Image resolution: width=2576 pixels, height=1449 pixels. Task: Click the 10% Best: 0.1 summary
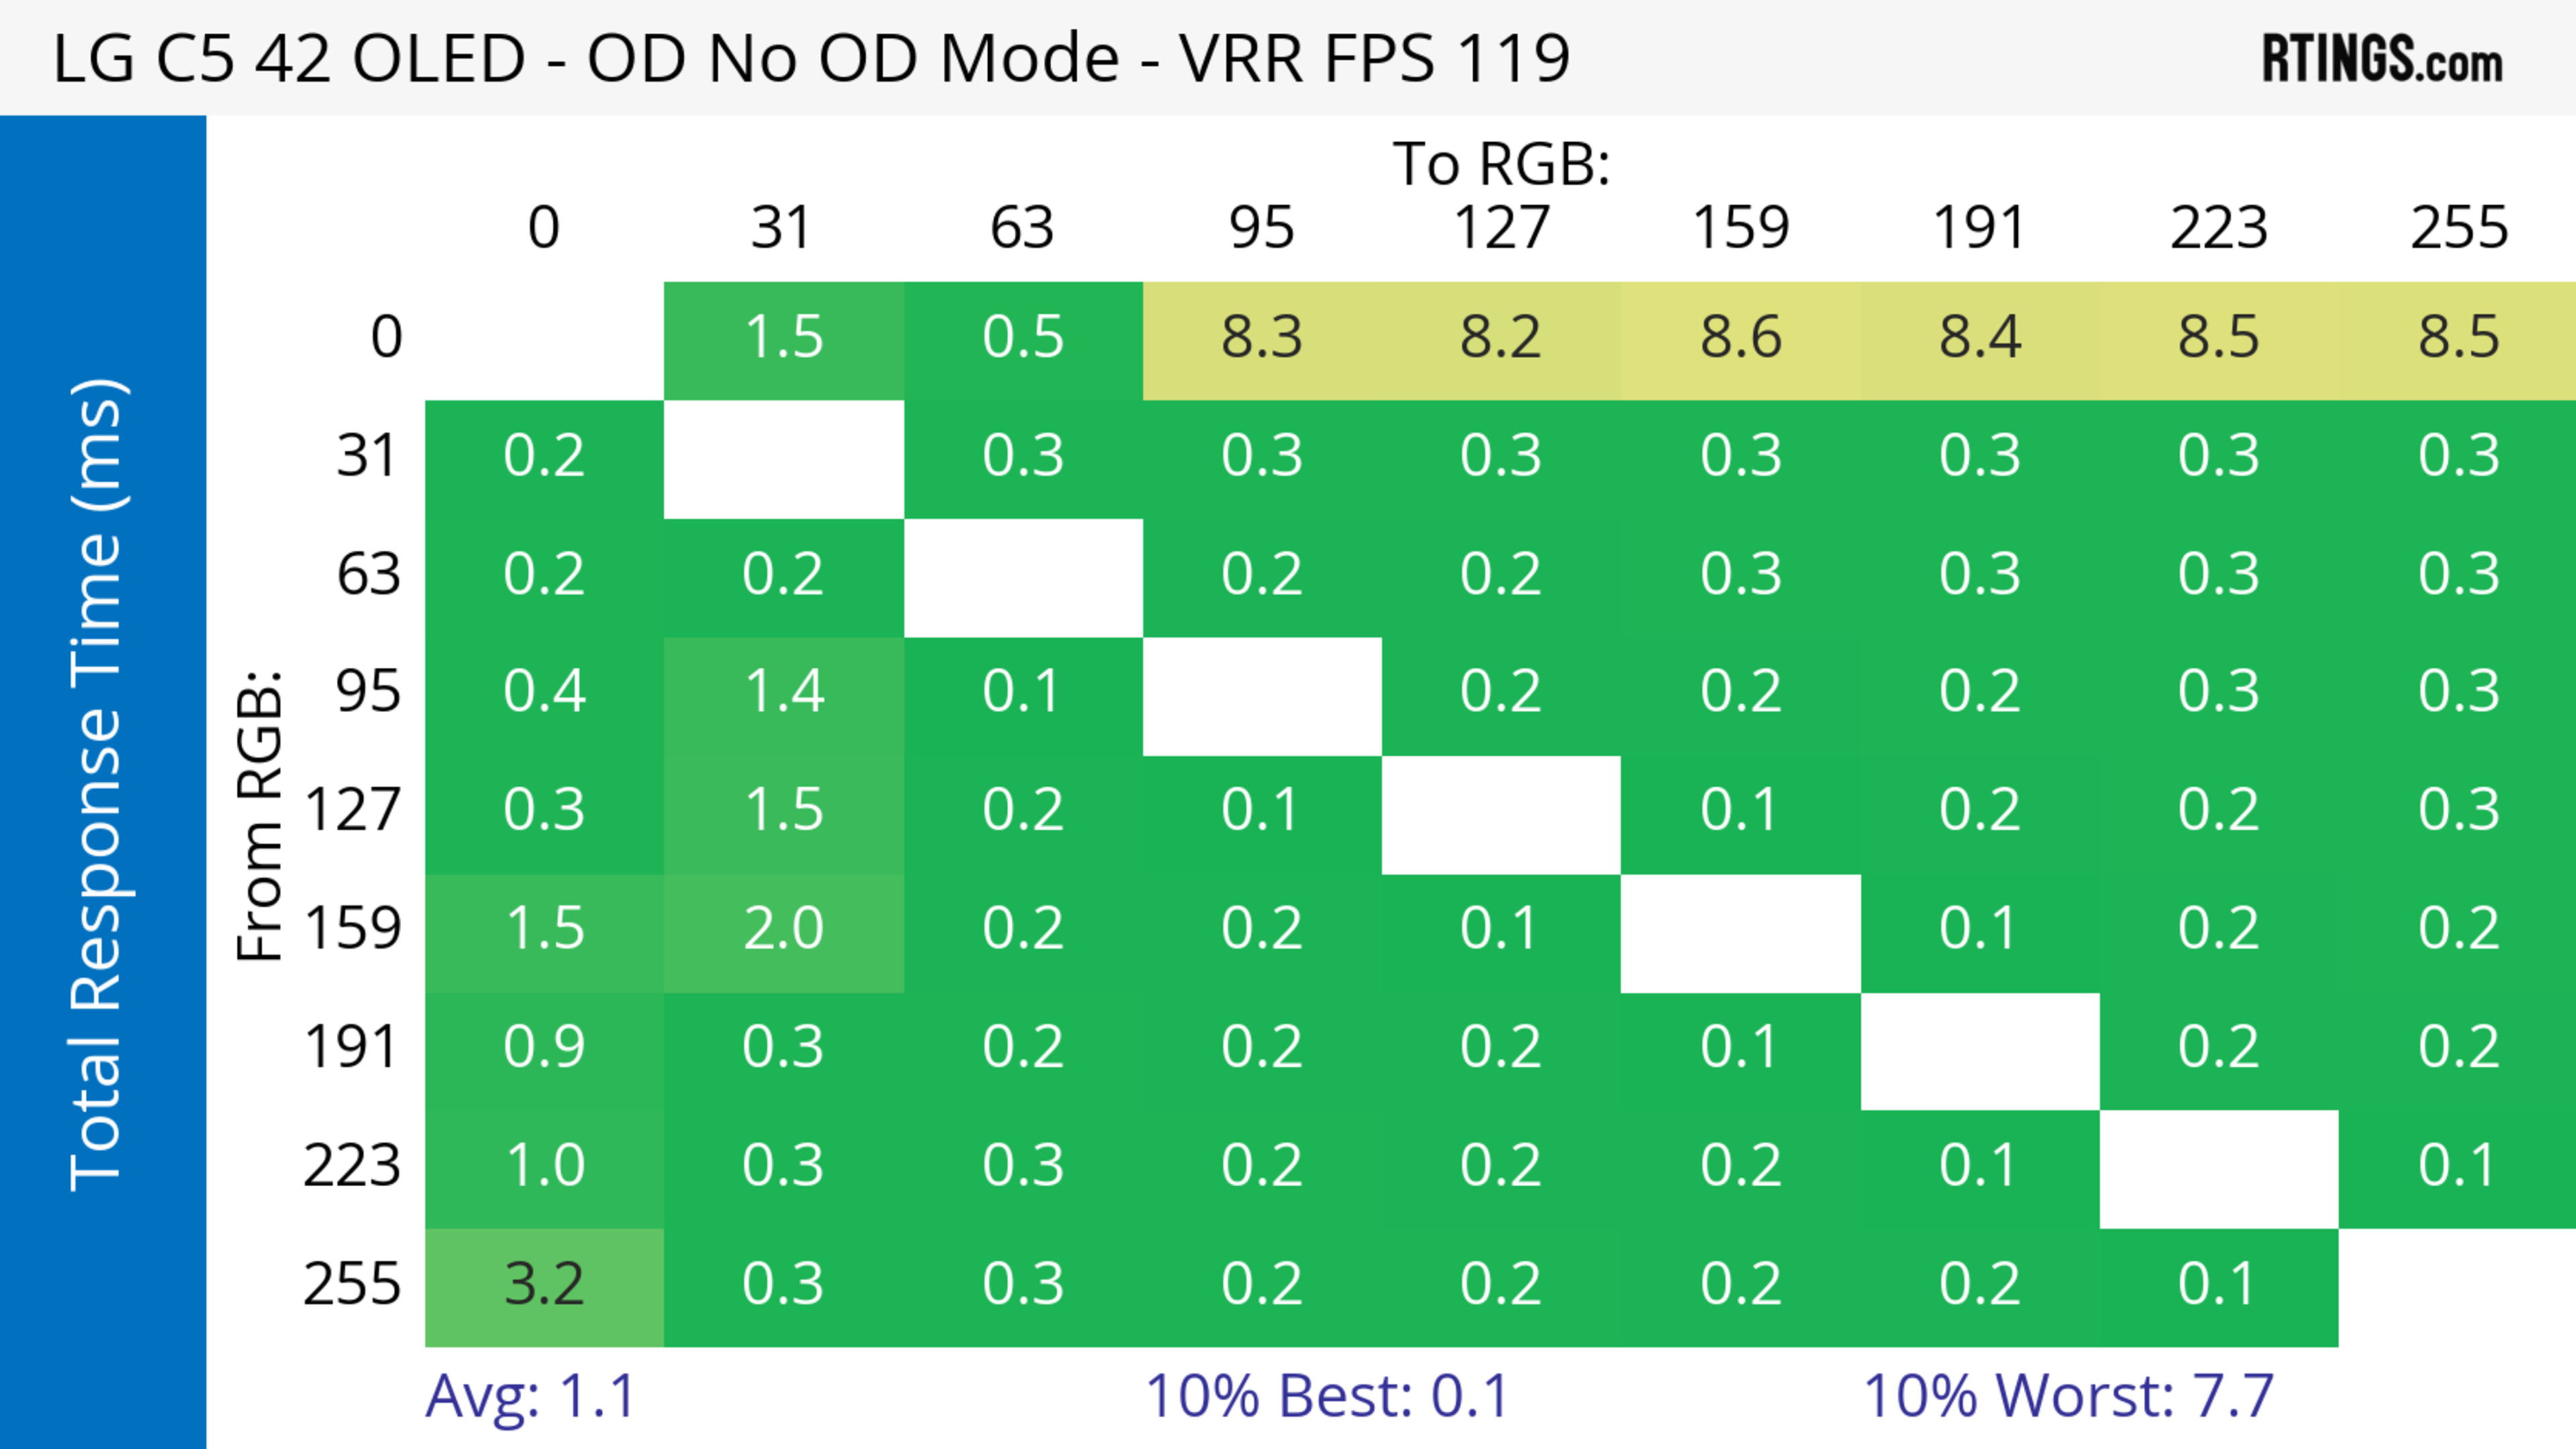[x=1326, y=1397]
